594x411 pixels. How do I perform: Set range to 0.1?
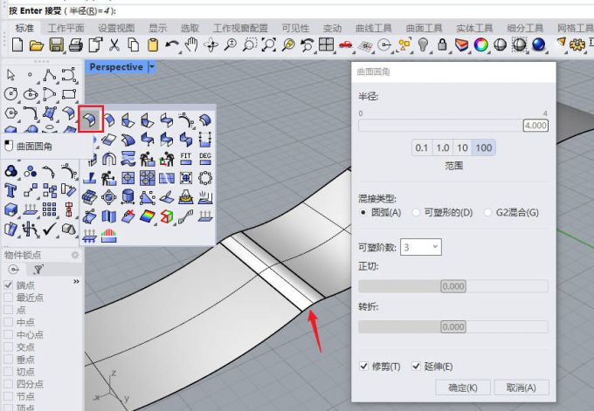422,147
